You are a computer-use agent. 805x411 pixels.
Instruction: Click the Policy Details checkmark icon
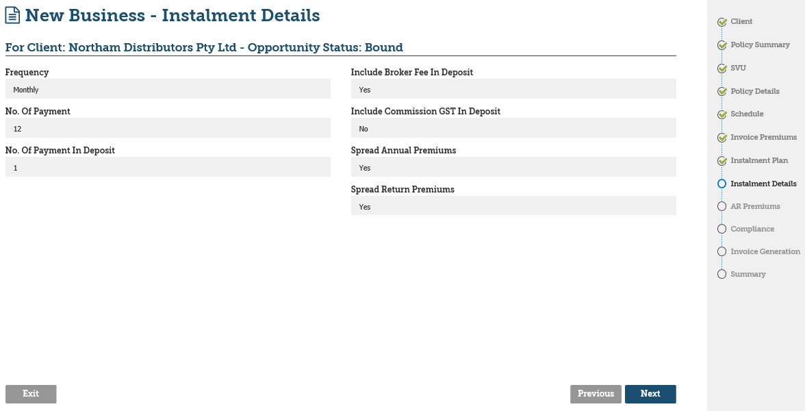(x=721, y=92)
